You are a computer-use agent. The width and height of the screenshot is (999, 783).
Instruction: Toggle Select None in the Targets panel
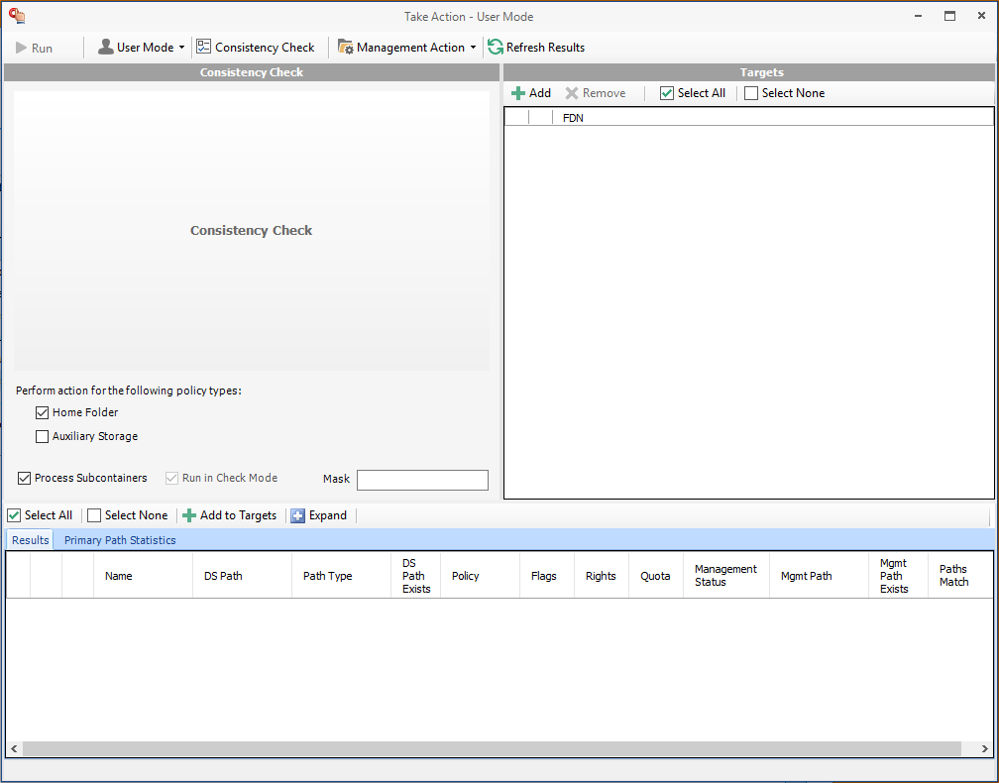pos(751,93)
